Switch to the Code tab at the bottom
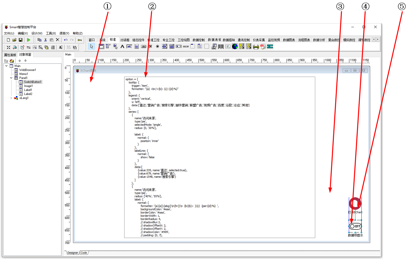 tap(84, 253)
